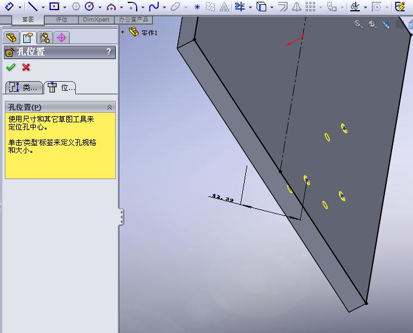
Task: Click the Zoom to Fit view icon
Action: pos(359,24)
